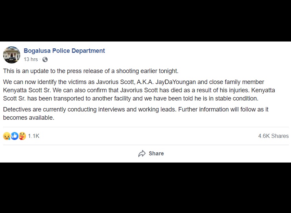The height and width of the screenshot is (213, 291).
Task: Click the sentence about detectives conducting interviews
Action: coord(90,109)
